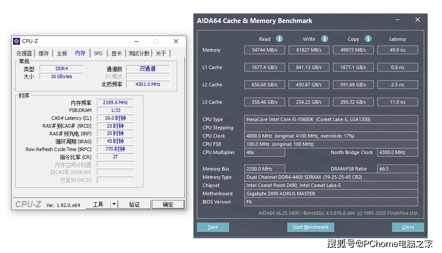Expand the 工具 dropdown arrow
This screenshot has height=253, width=442.
(114, 204)
